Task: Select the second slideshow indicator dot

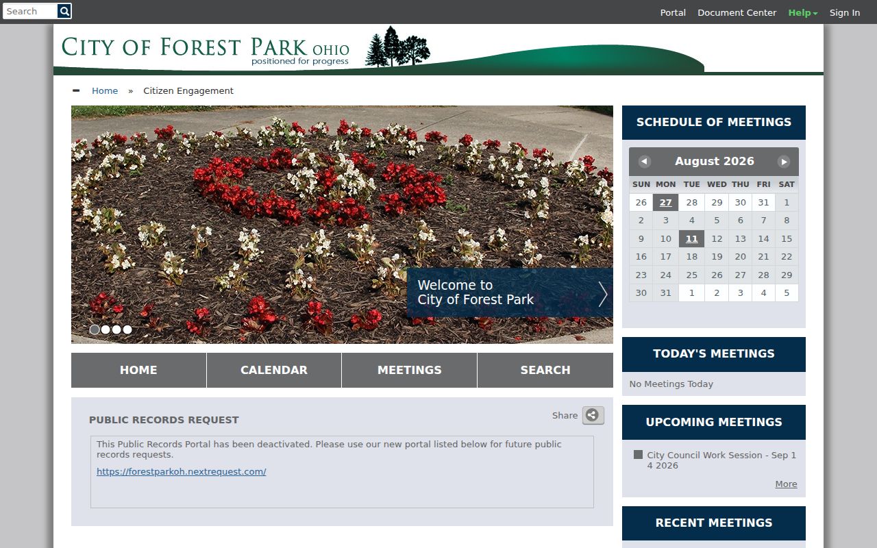Action: [106, 329]
